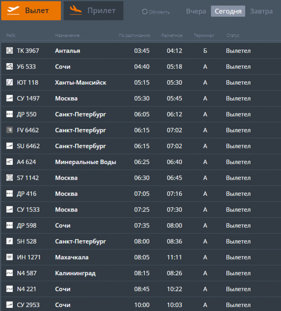
Task: Show yesterday's flights via Вчера
Action: coord(196,11)
